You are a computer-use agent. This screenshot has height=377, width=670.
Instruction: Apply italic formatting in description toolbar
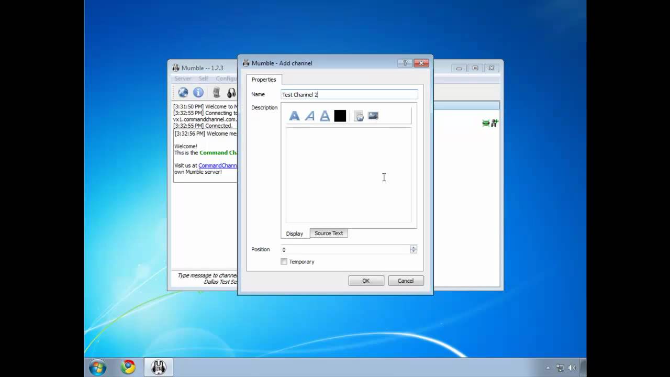click(x=310, y=116)
